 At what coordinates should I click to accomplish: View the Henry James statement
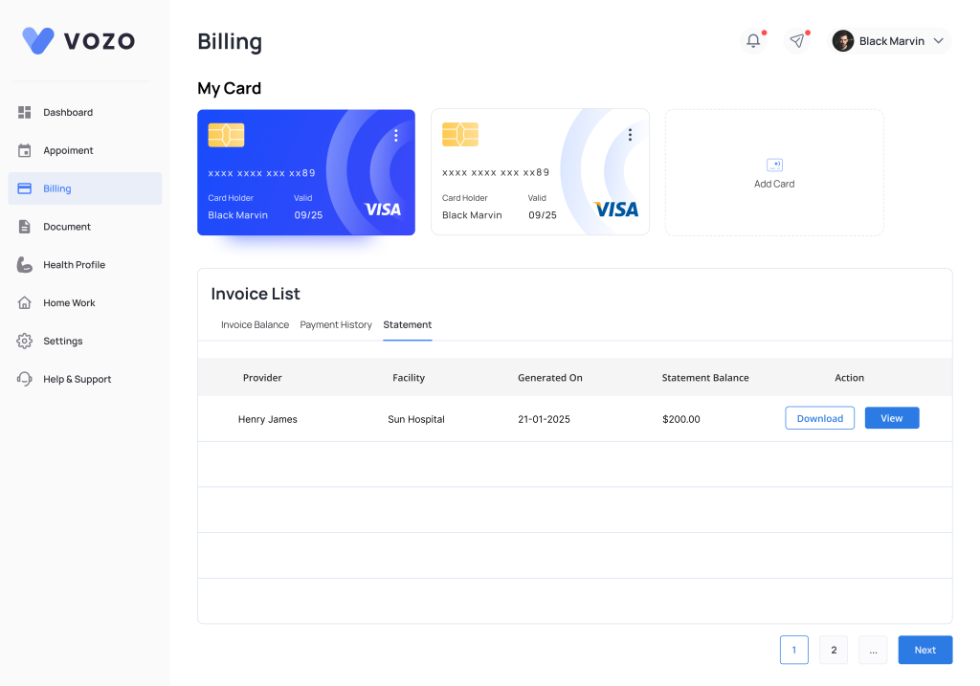[x=891, y=419]
